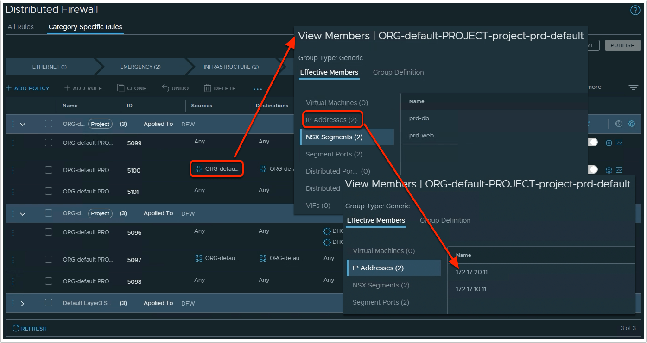This screenshot has height=343, width=647.
Task: Click the Sources column header
Action: coord(202,106)
